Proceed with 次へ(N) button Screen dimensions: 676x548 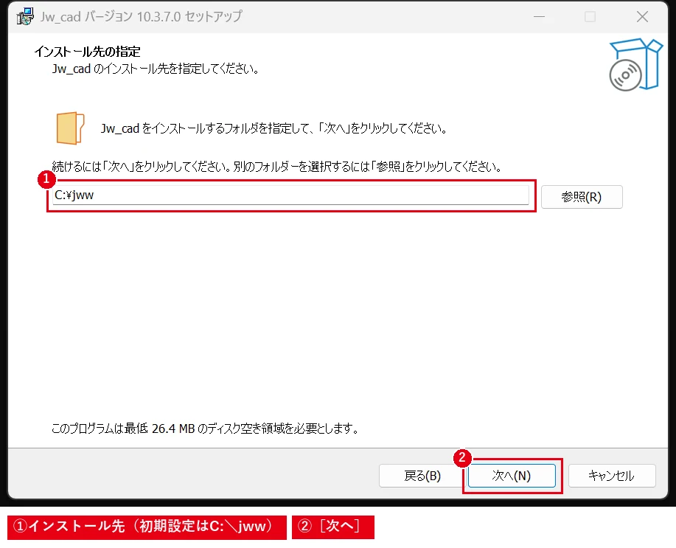512,476
